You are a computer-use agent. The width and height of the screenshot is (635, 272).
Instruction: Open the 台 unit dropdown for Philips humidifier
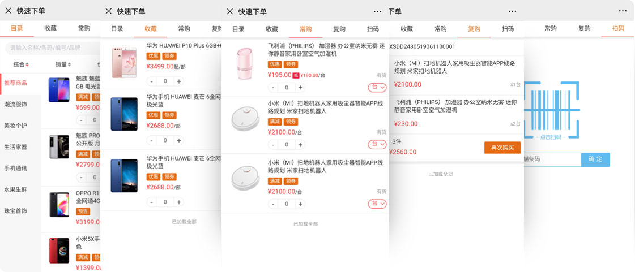coord(377,87)
